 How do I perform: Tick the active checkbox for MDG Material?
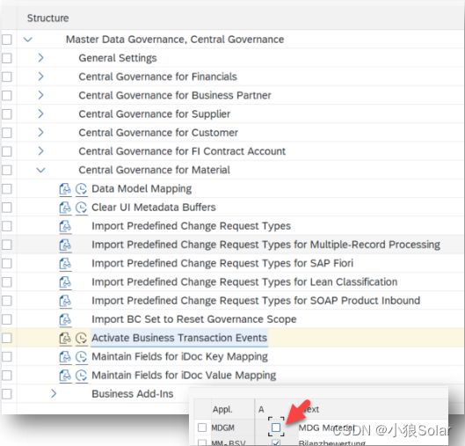point(276,428)
